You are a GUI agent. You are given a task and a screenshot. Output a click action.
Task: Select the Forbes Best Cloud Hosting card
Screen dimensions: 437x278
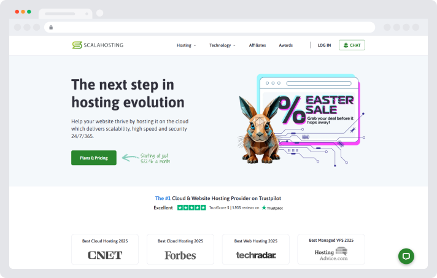tap(180, 249)
